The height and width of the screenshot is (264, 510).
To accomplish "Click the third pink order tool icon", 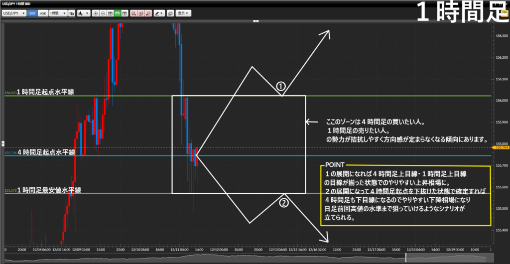I will [148, 13].
